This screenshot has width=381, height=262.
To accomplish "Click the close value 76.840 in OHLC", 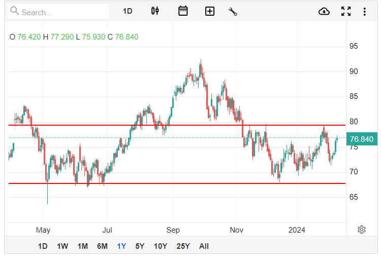I will pyautogui.click(x=126, y=37).
